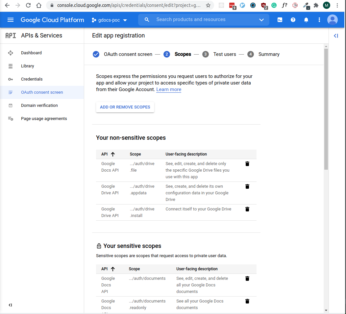This screenshot has height=314, width=346.
Task: Click the Dashboard sidebar icon
Action: [11, 53]
